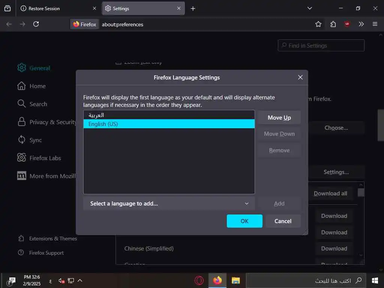Close the Firefox Language Settings dialog
This screenshot has width=384, height=288.
(x=300, y=77)
